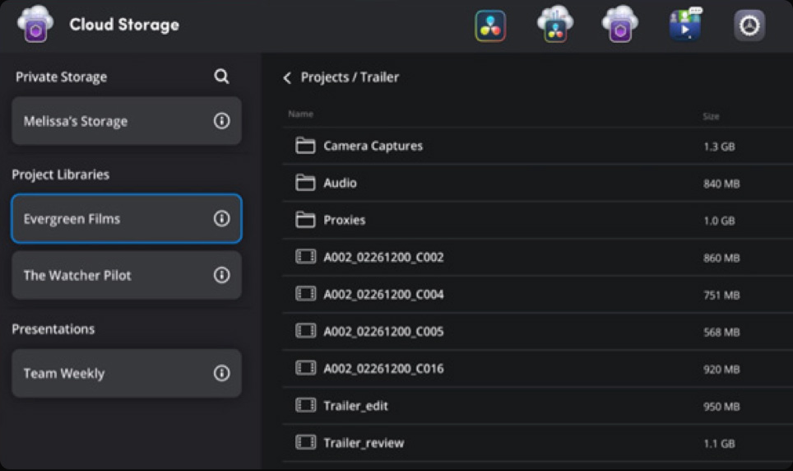
Task: Show info for Evergreen Films library
Action: tap(221, 219)
